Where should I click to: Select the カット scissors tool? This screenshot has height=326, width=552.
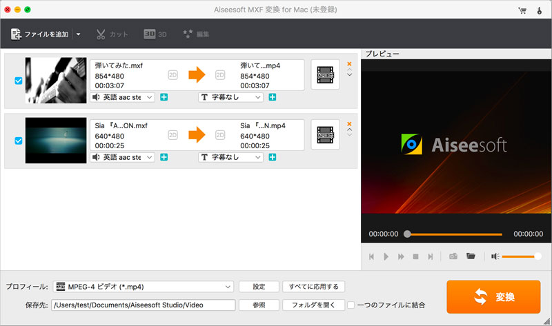tap(112, 34)
